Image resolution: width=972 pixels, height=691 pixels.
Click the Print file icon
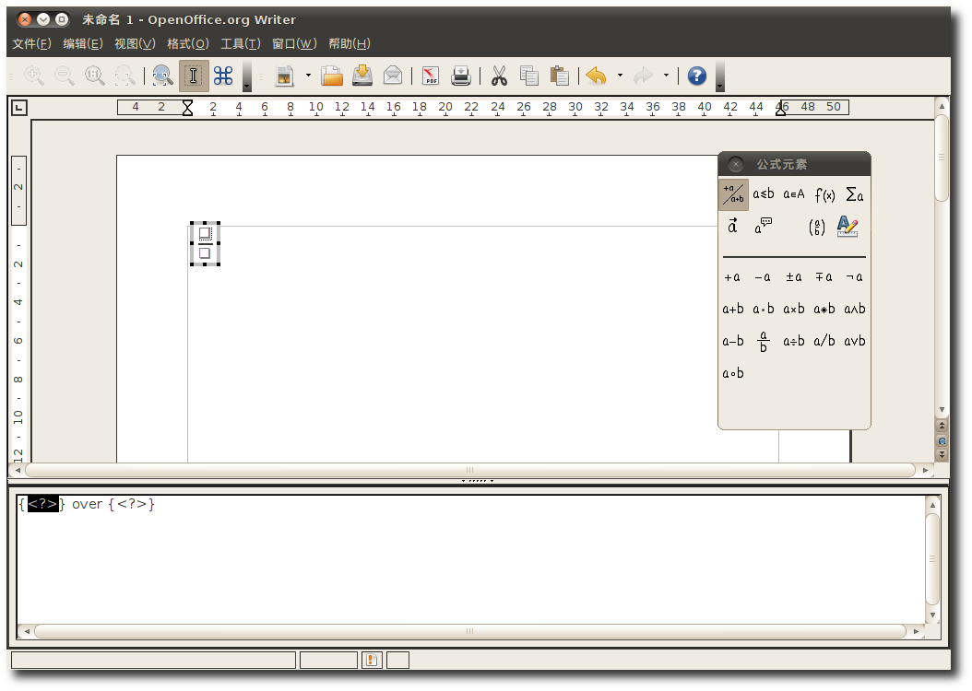click(x=460, y=76)
